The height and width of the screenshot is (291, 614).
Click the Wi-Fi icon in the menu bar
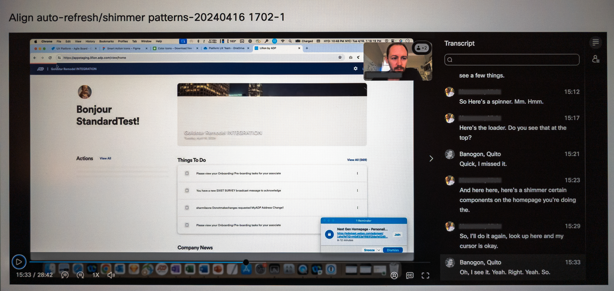[x=283, y=41]
